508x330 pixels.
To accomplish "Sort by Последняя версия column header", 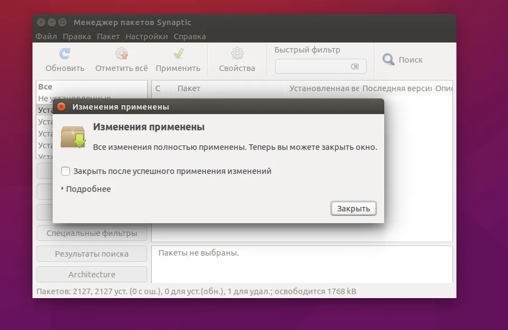I will (397, 88).
